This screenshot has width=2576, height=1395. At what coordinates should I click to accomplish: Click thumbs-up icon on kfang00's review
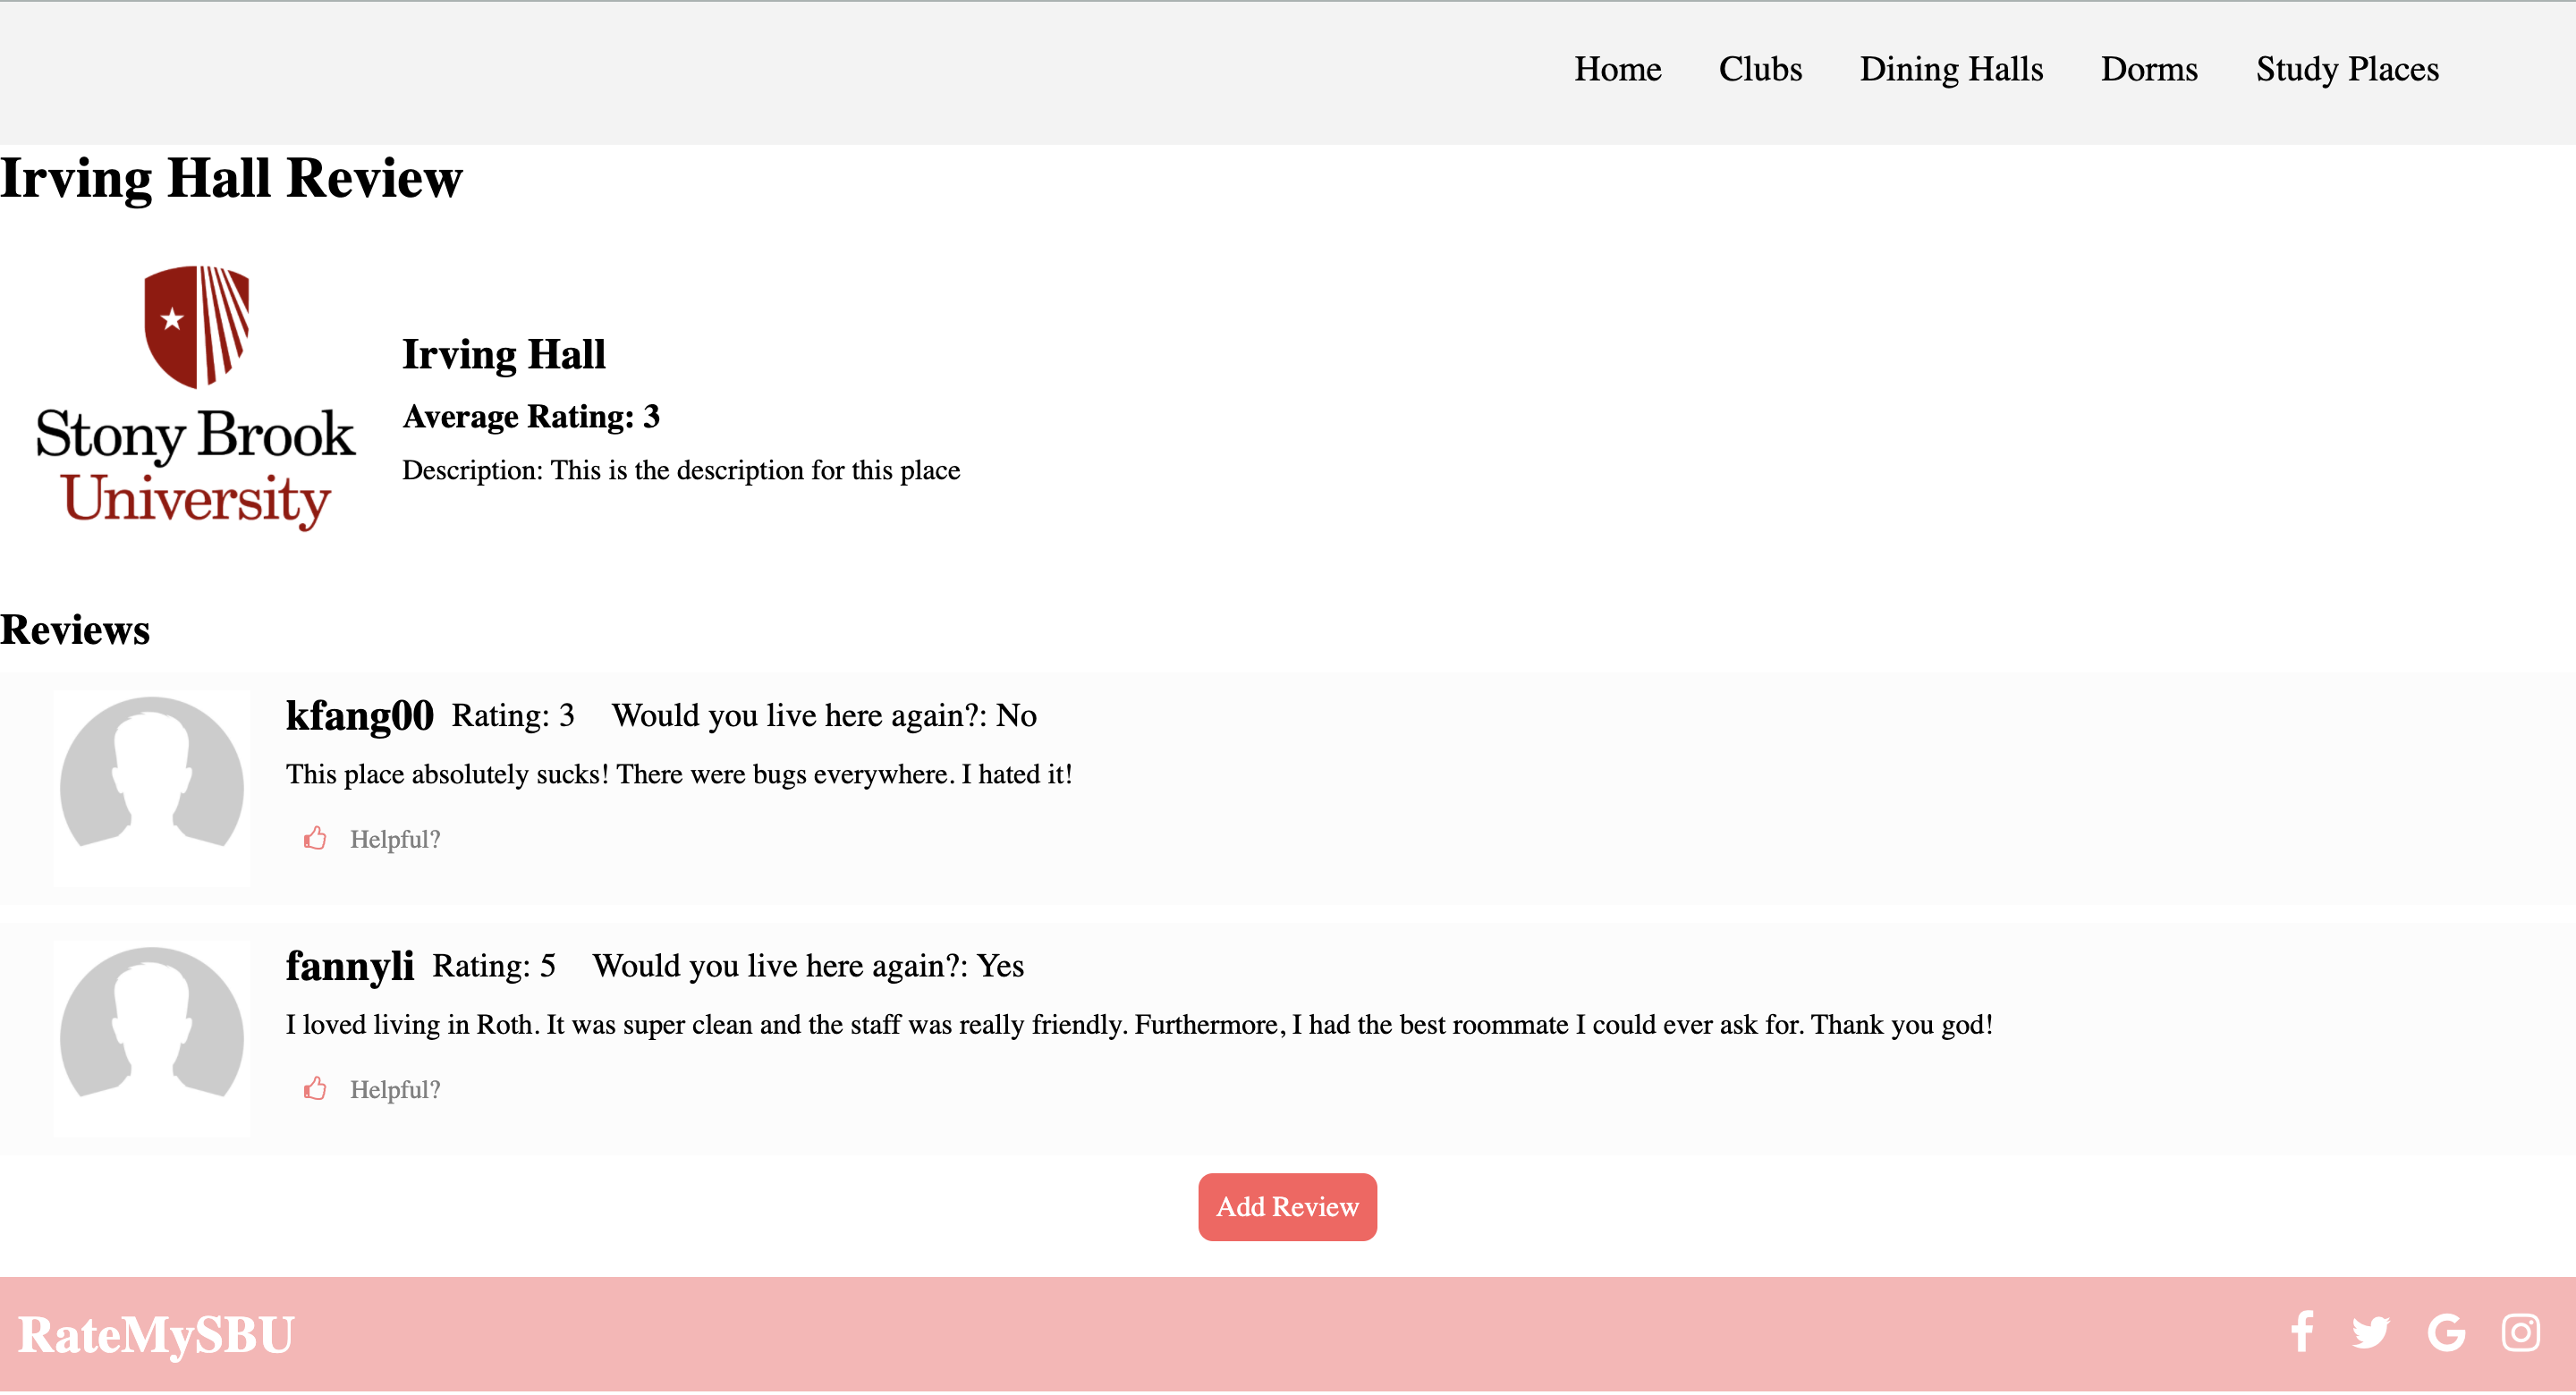(315, 838)
